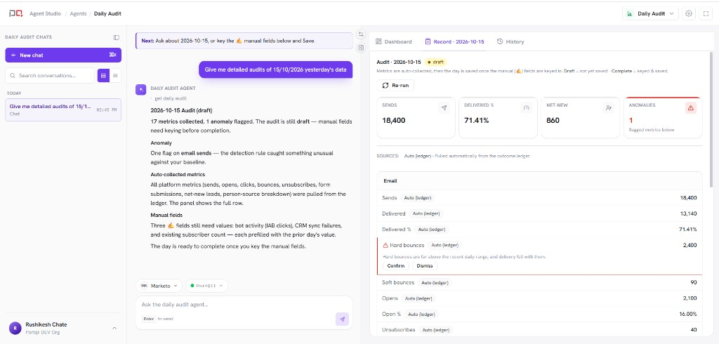Open the settings gear icon
Image resolution: width=719 pixels, height=344 pixels.
tap(688, 13)
